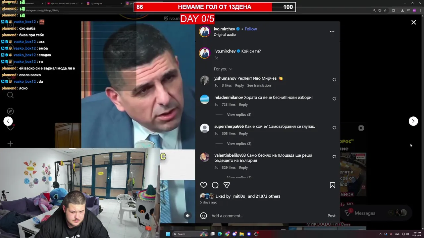Open browser three-dot menu

click(420, 10)
